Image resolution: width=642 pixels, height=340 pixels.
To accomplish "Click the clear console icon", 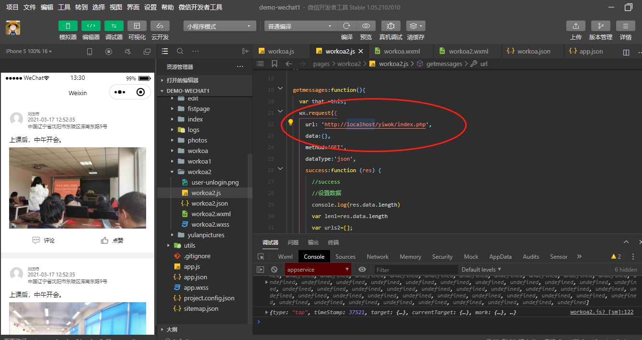I will pyautogui.click(x=274, y=270).
